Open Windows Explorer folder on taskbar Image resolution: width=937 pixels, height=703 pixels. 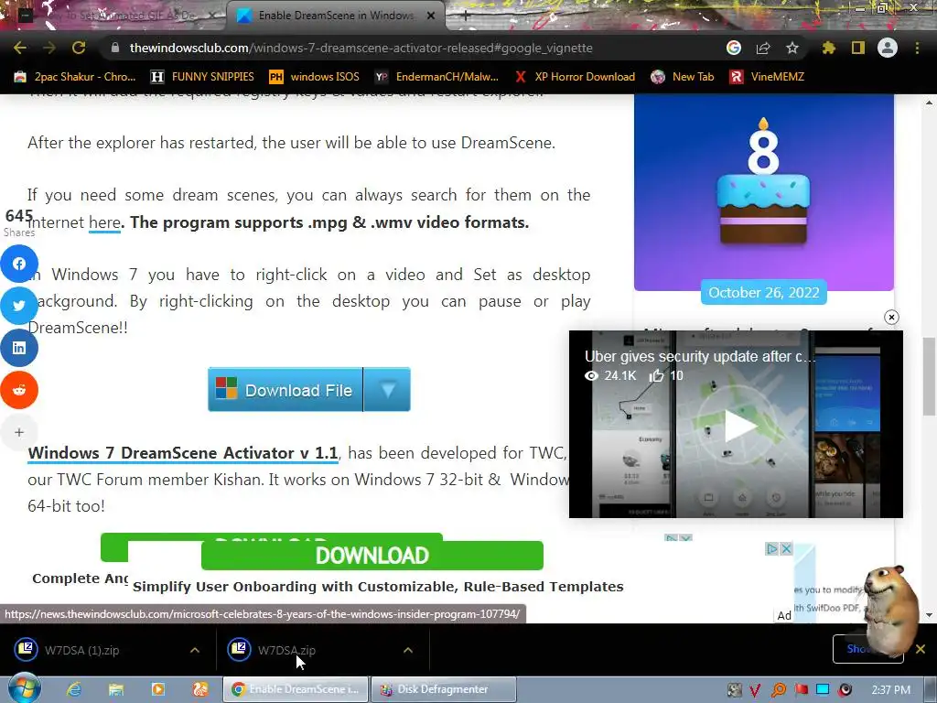(x=116, y=689)
